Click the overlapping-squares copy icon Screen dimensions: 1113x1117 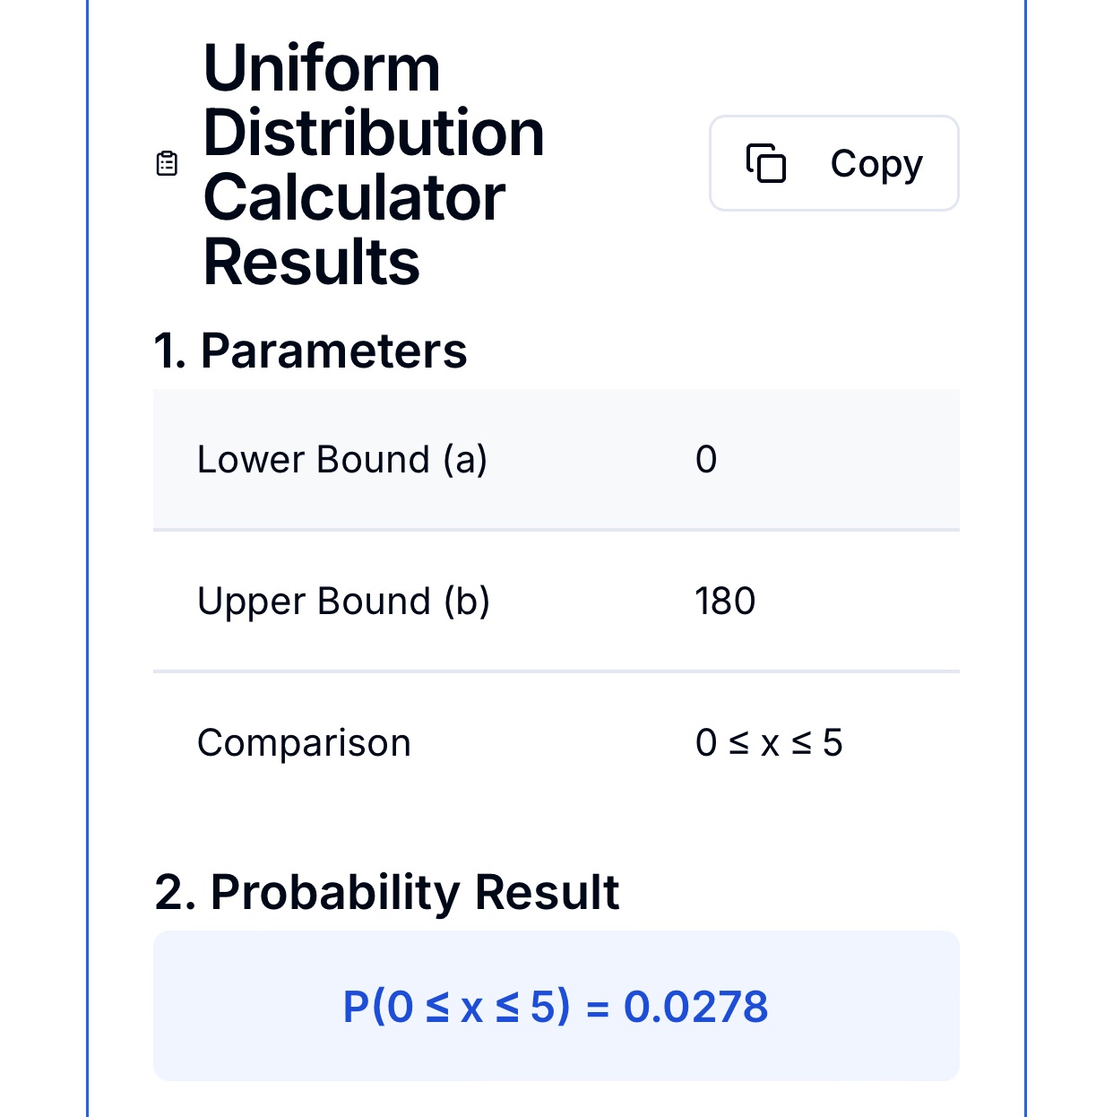[x=766, y=163]
